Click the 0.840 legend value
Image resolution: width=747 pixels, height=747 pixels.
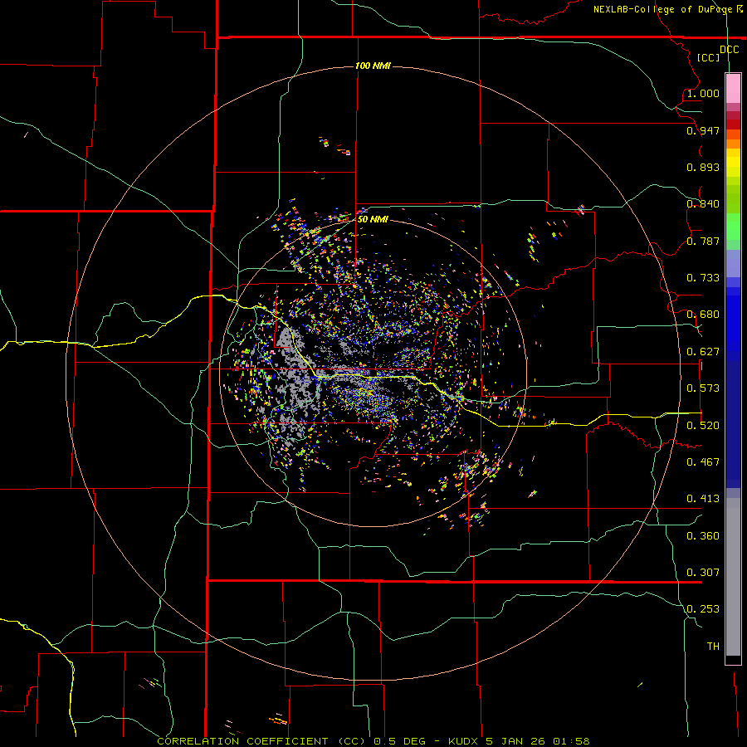point(703,204)
